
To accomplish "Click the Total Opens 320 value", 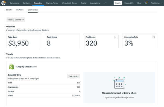I will point(91,43).
